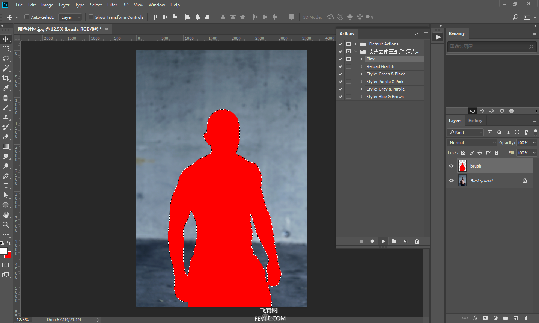Select the Magic Wand tool
The image size is (539, 323).
tap(6, 68)
